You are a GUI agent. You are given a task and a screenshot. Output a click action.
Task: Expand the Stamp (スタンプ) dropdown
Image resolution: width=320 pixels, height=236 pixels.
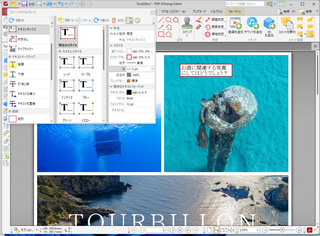(187, 35)
